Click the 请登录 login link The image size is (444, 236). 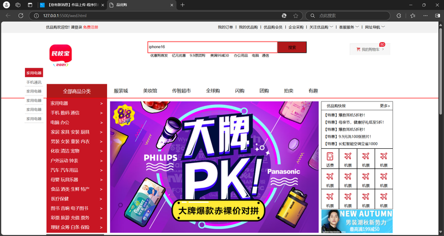click(77, 27)
